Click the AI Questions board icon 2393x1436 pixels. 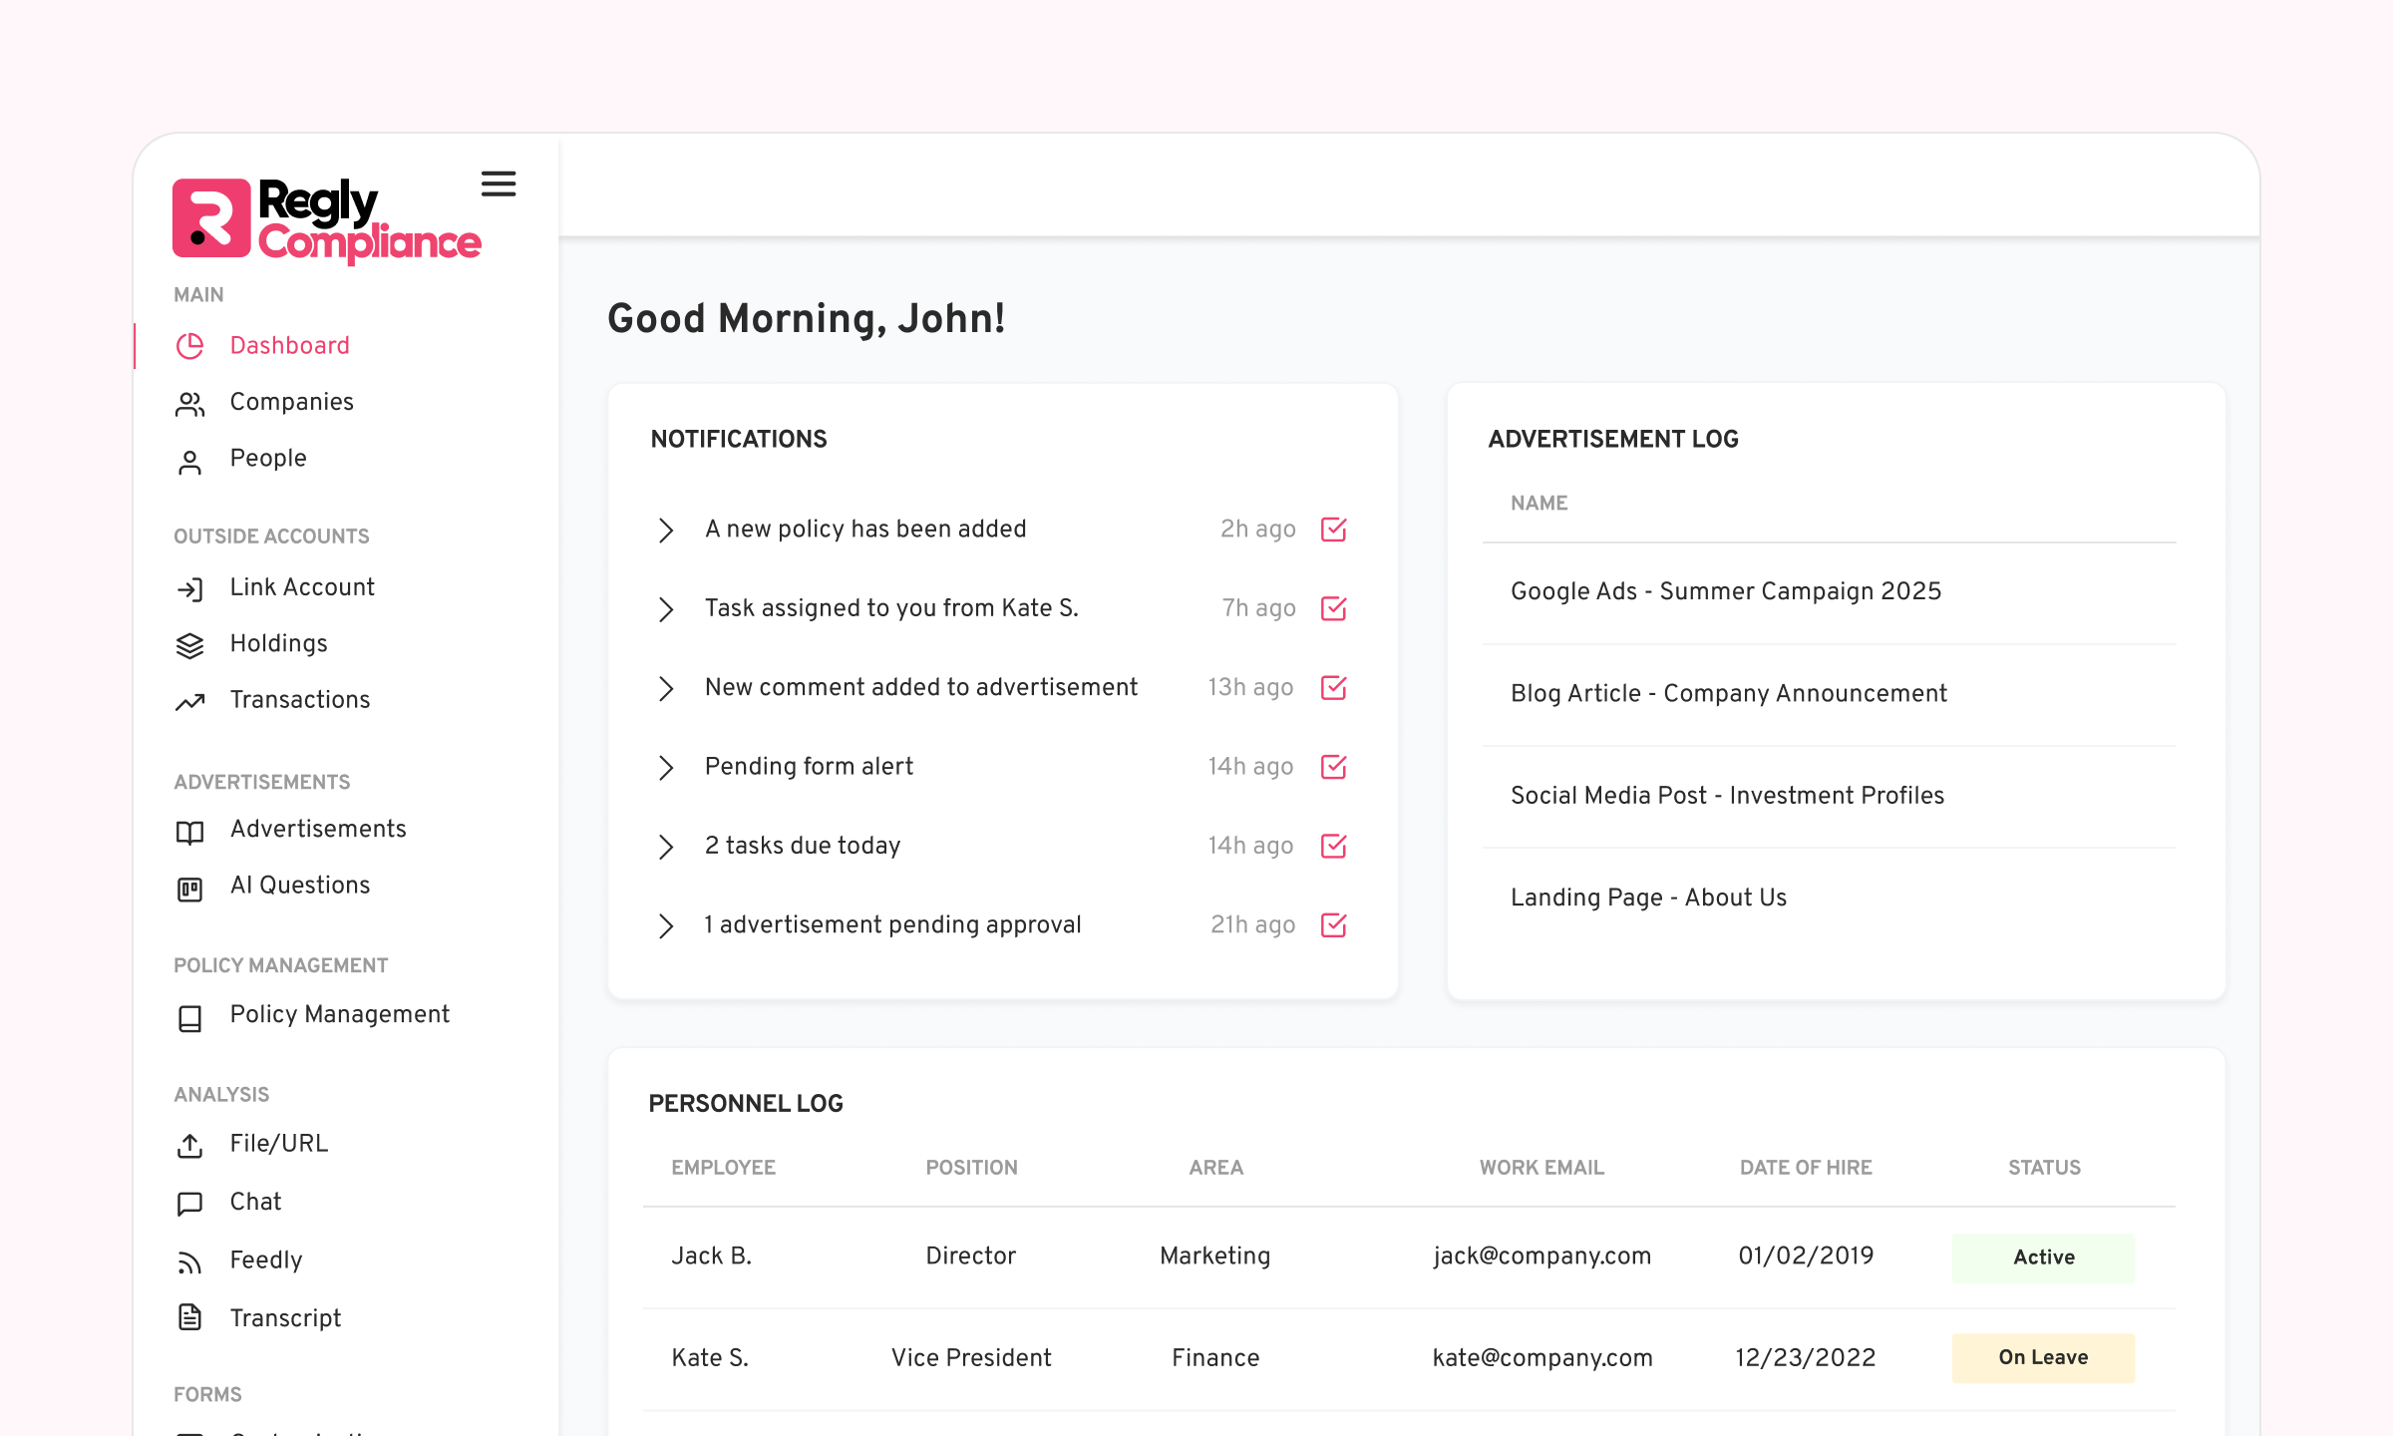[x=189, y=889]
